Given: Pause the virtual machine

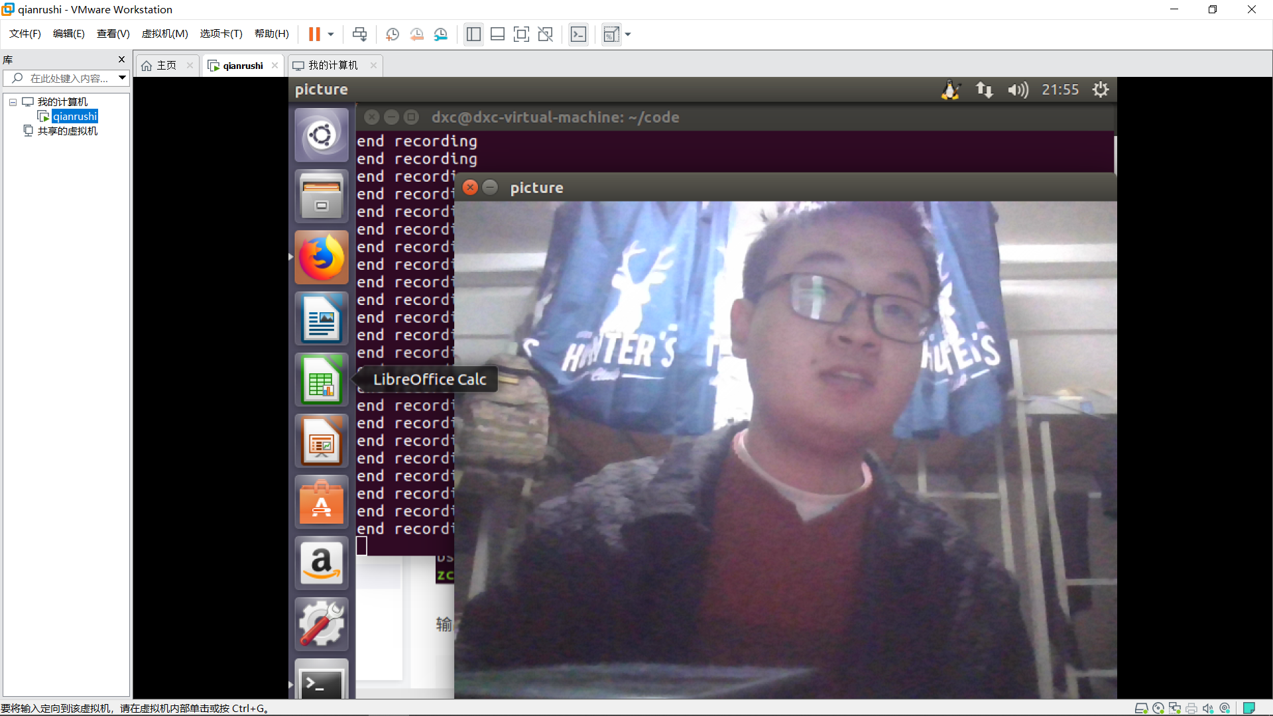Looking at the screenshot, I should 314,34.
